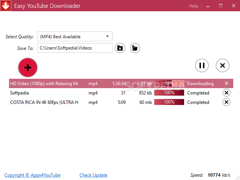
Task: Open the Copyright © Apps4YouTube link
Action: tap(33, 175)
